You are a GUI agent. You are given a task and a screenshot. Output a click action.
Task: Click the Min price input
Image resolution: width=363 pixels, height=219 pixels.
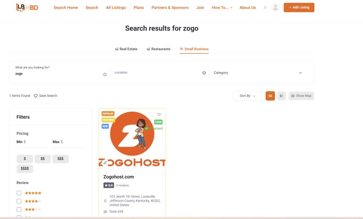coord(32,142)
